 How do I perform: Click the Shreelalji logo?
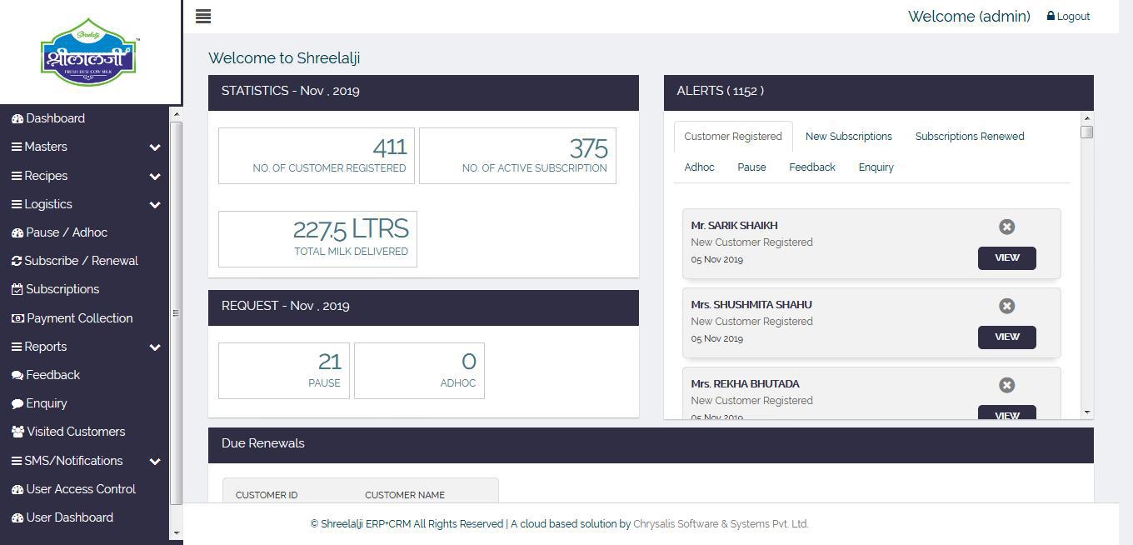click(89, 52)
